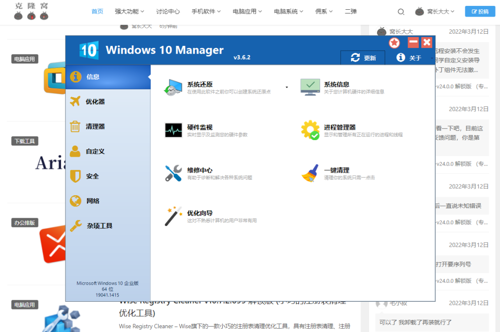Click the 更新 update button
The image size is (500, 332).
[x=363, y=58]
